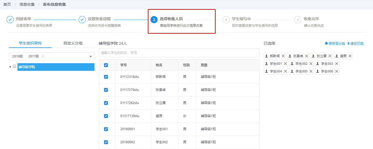
Task: Click name cell 张立康 in table
Action: pos(161,103)
